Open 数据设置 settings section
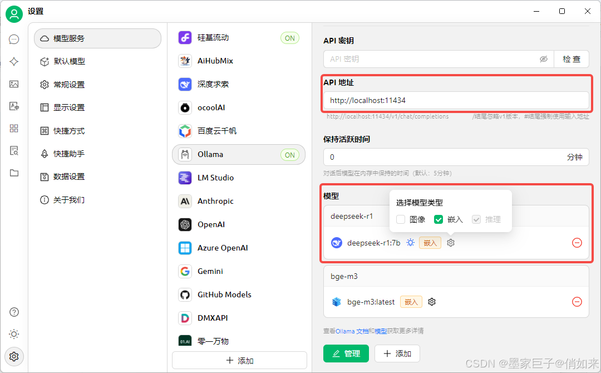Screen dimensions: 601x373 98,176
